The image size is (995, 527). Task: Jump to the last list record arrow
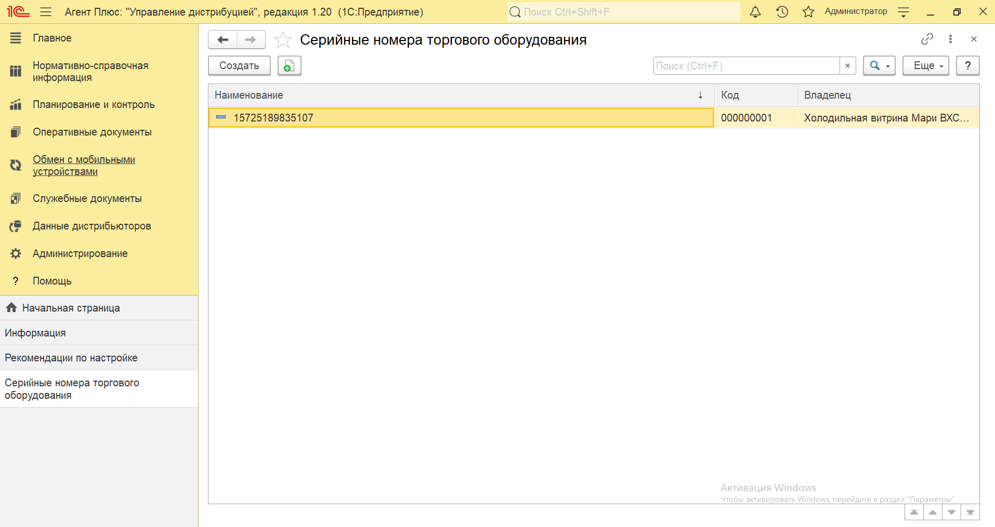click(x=970, y=512)
